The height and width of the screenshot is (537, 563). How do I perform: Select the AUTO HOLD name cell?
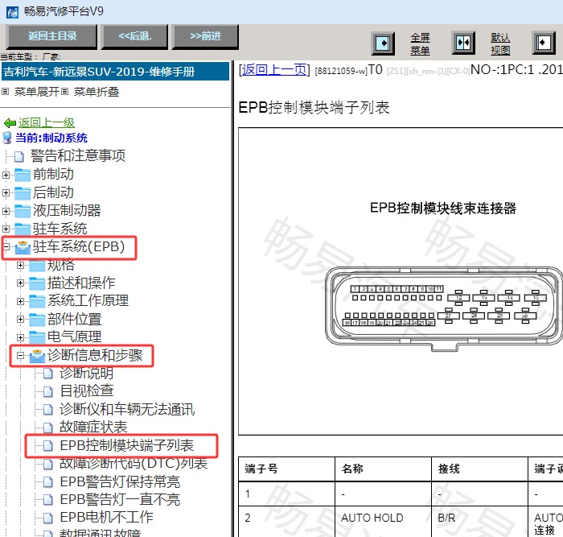(x=383, y=522)
